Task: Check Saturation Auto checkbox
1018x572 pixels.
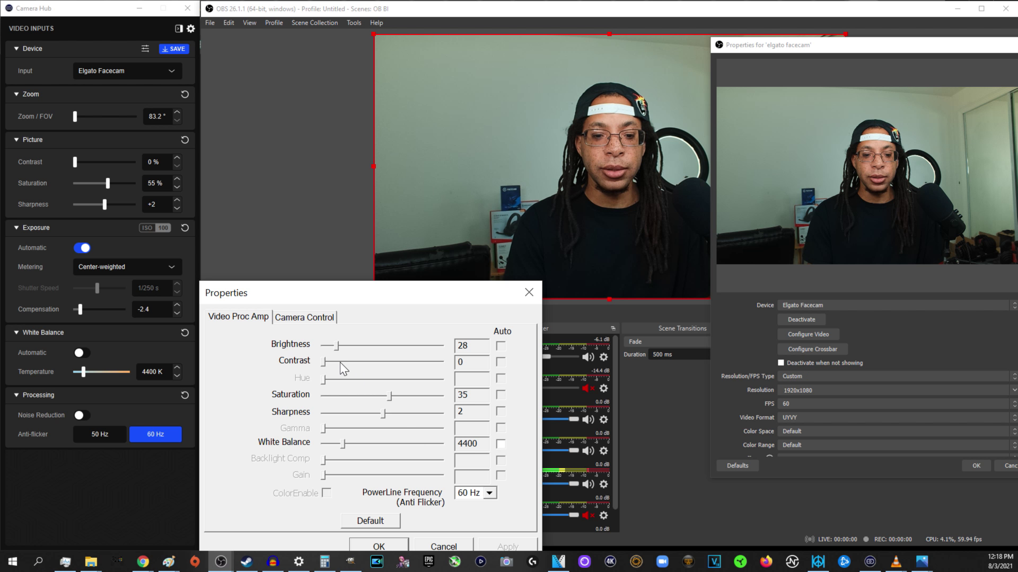Action: [501, 395]
